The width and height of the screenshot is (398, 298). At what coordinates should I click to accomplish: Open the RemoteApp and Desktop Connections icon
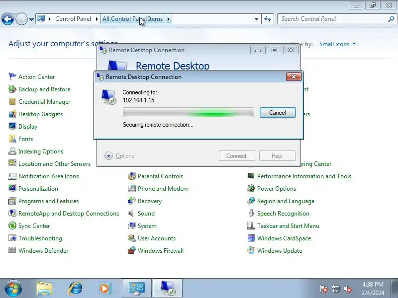pyautogui.click(x=12, y=213)
